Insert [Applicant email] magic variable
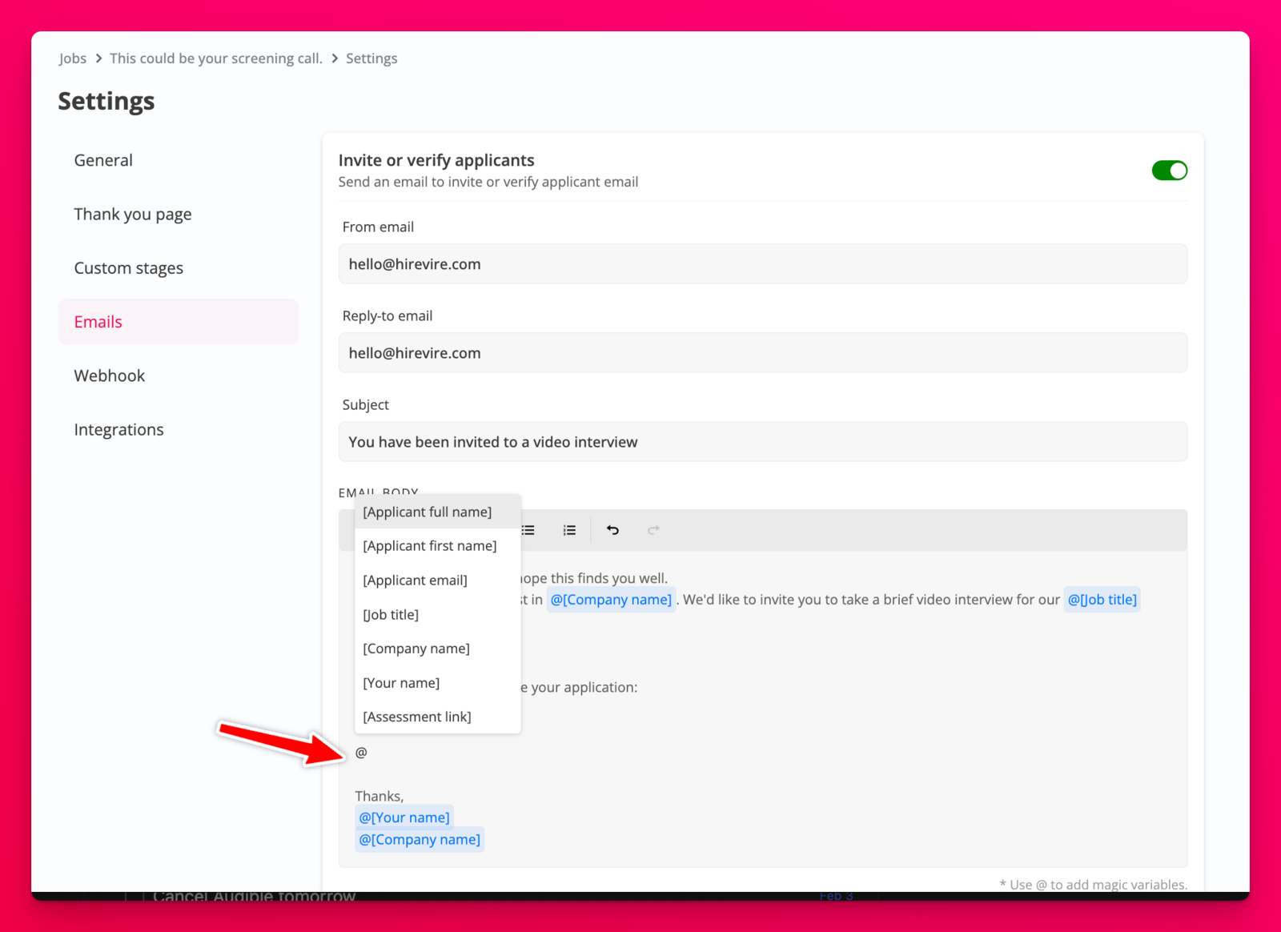 pos(415,580)
